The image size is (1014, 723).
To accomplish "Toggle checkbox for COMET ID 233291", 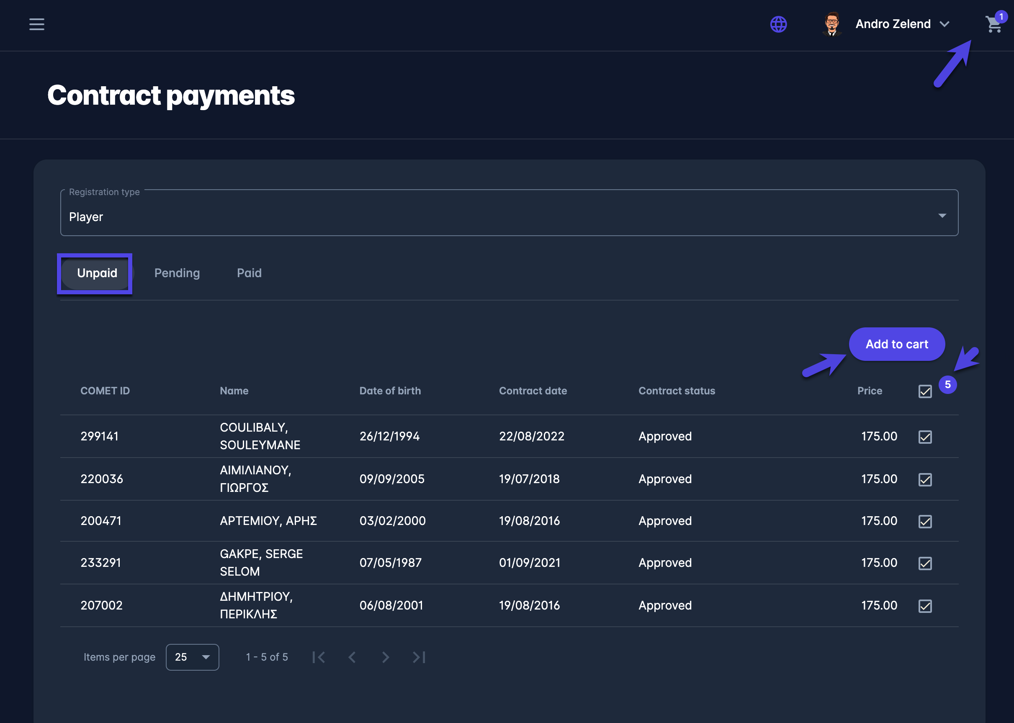I will (925, 563).
